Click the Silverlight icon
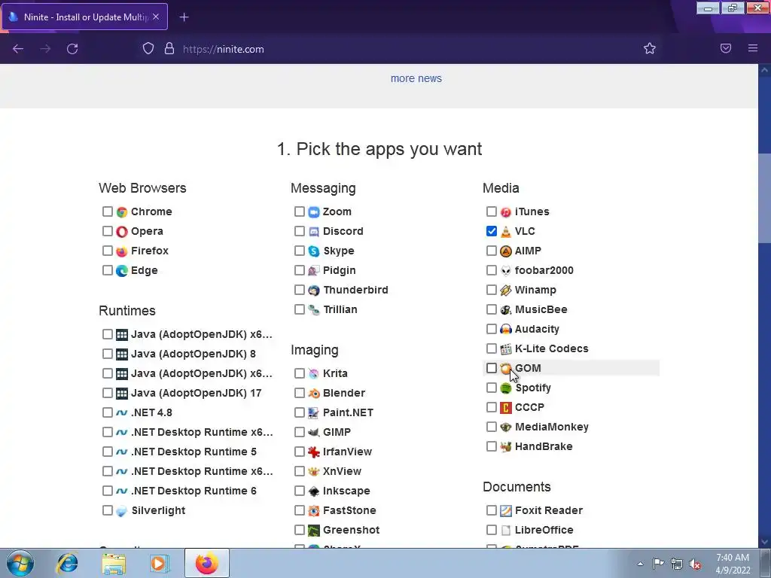 tap(122, 511)
